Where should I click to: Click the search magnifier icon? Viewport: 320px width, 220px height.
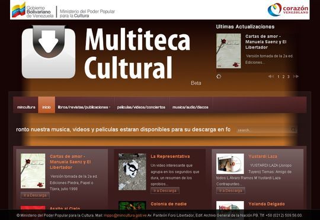(293, 130)
